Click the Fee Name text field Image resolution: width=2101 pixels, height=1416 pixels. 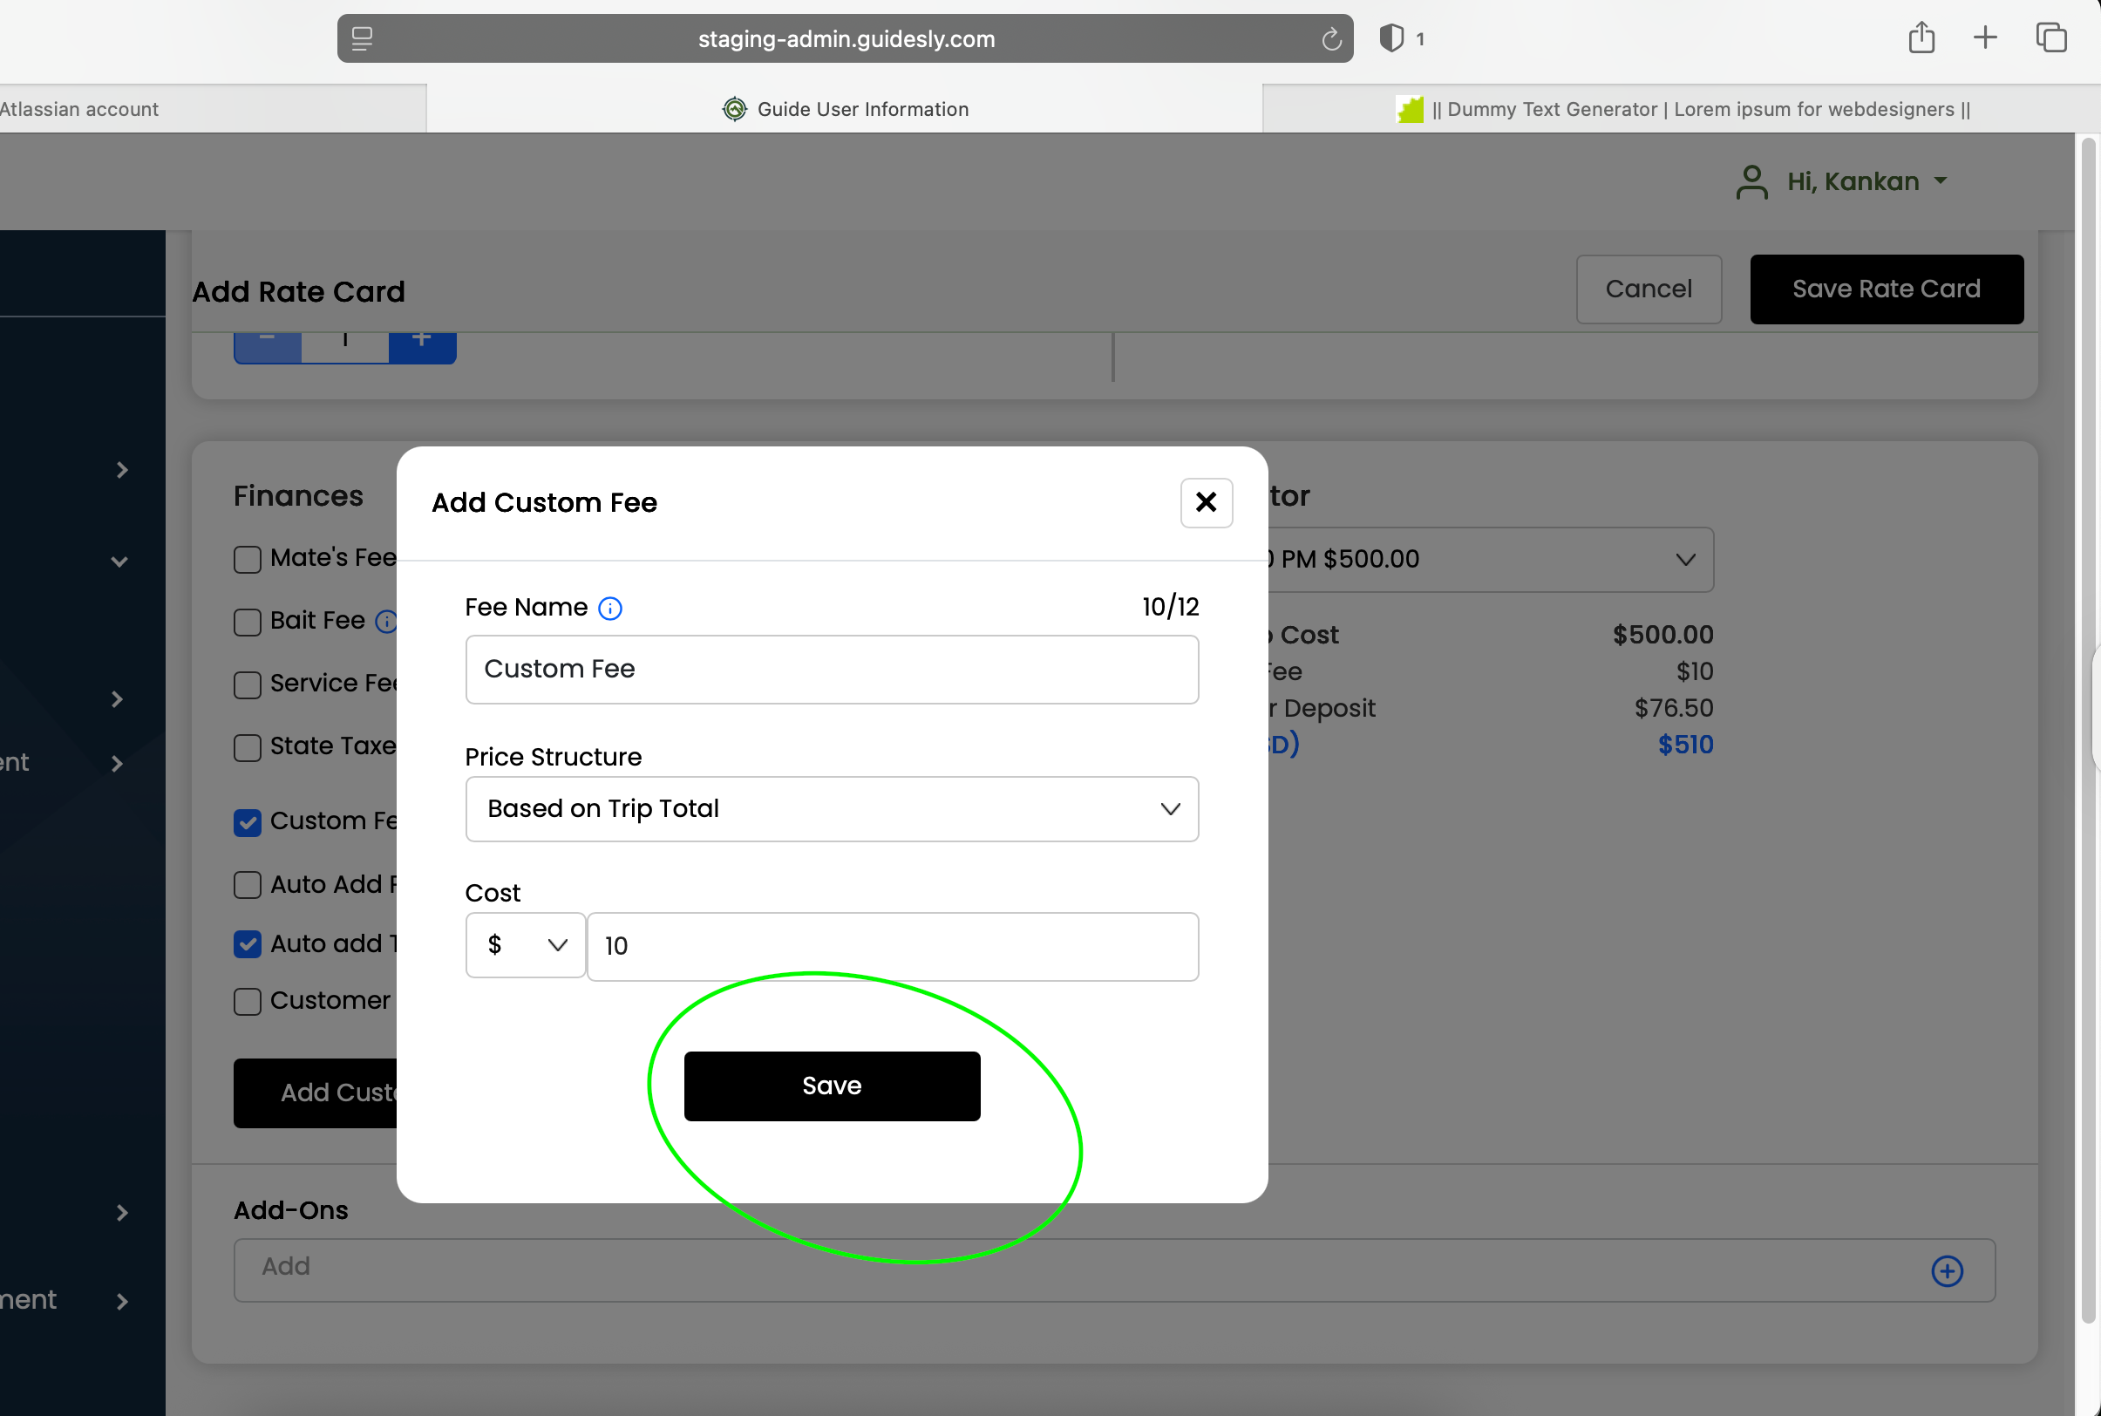tap(832, 669)
